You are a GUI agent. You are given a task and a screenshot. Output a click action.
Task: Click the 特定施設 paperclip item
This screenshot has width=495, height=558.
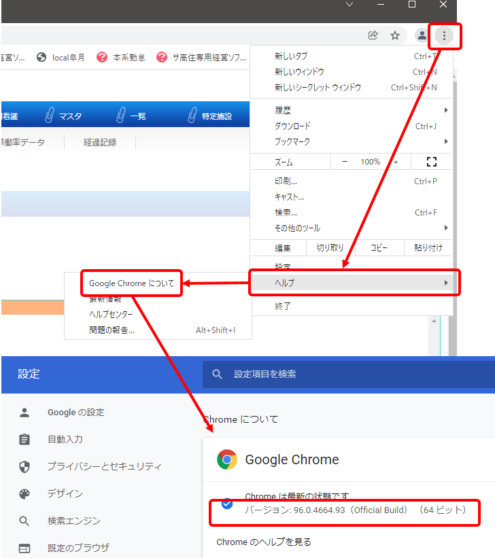[209, 116]
